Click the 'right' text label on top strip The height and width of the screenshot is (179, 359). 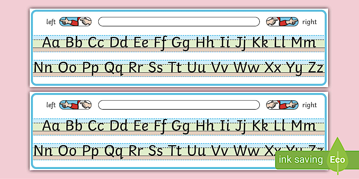[309, 22]
